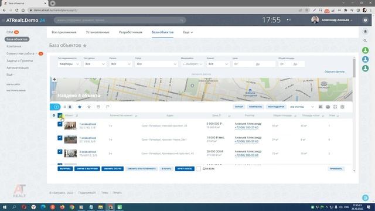Click the search magnifier in portal search field
This screenshot has width=375, height=211.
[182, 21]
